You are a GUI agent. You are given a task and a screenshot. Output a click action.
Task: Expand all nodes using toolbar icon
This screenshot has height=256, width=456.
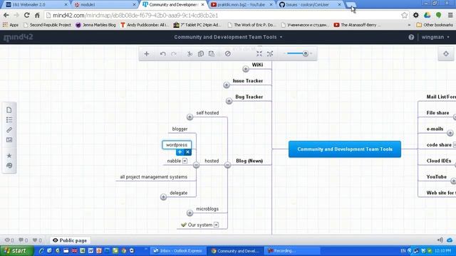[270, 54]
